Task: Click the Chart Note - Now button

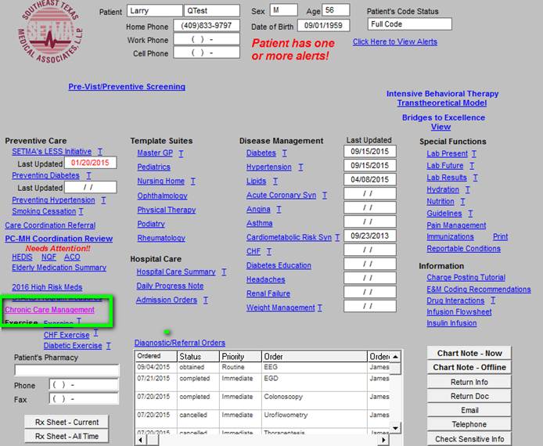Action: tap(469, 353)
